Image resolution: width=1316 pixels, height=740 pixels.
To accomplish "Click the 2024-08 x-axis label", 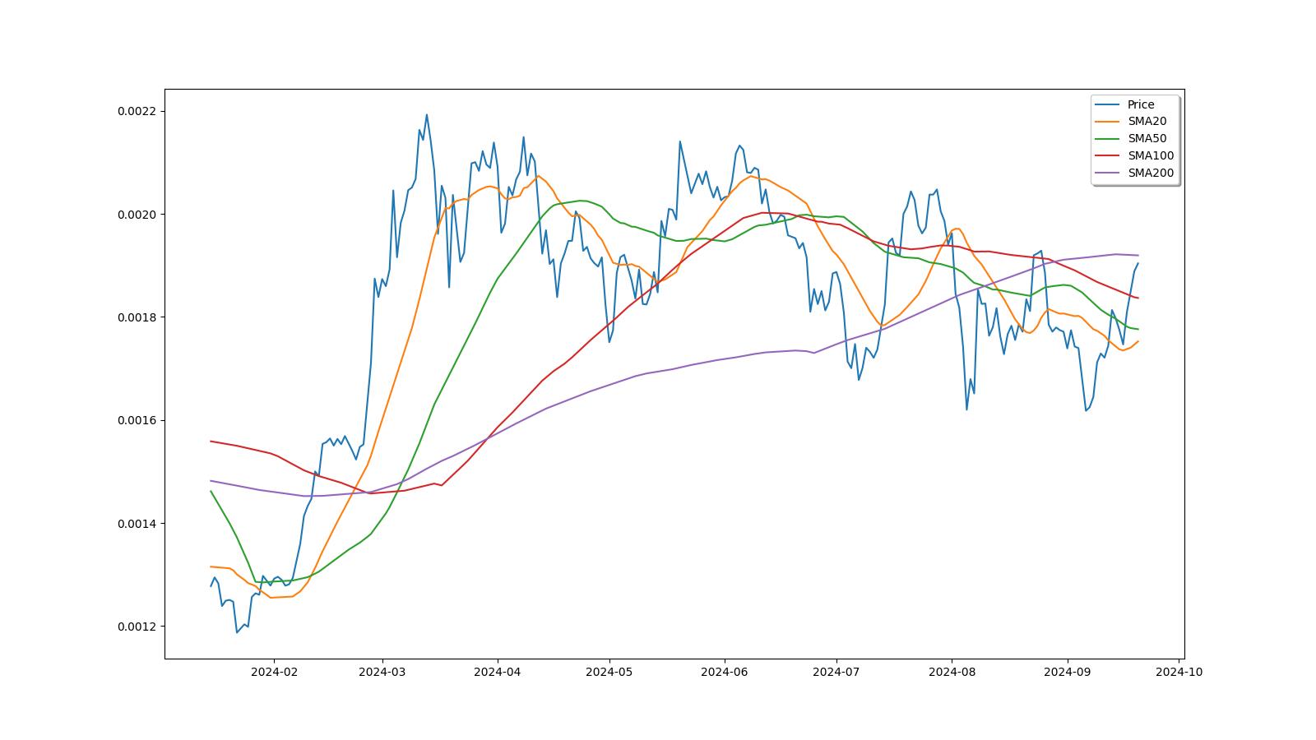I will (x=952, y=672).
